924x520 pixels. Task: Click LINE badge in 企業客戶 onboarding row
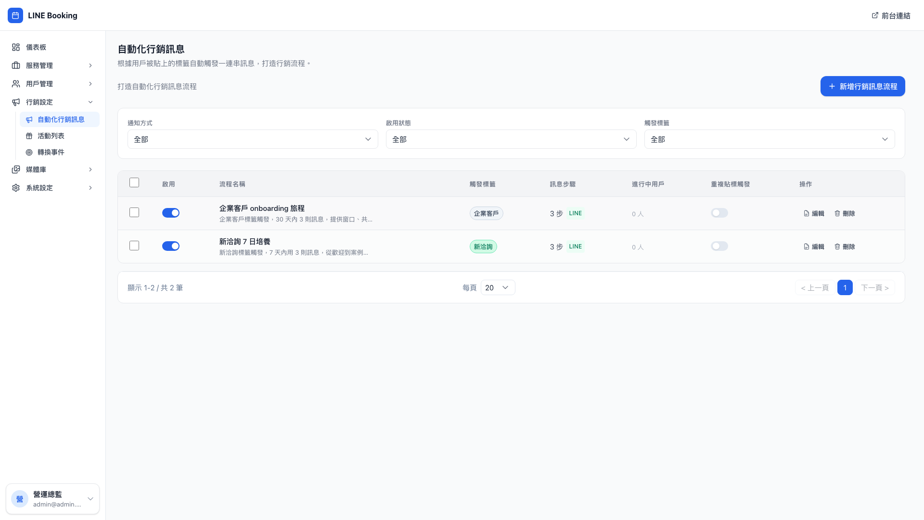576,213
